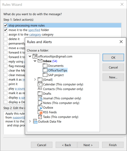Check the move a copy option

point(6,48)
